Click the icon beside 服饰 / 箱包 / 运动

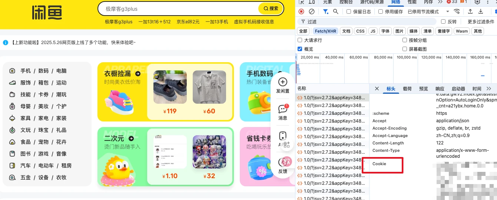coord(12,83)
